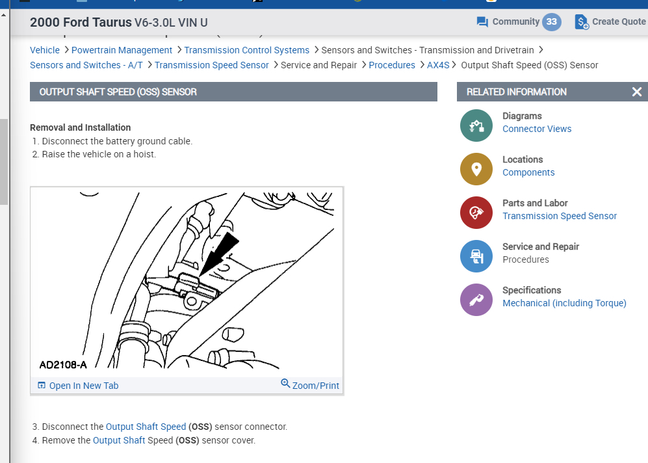Click 'Raise the vehicle on a hoist' step

tap(99, 154)
